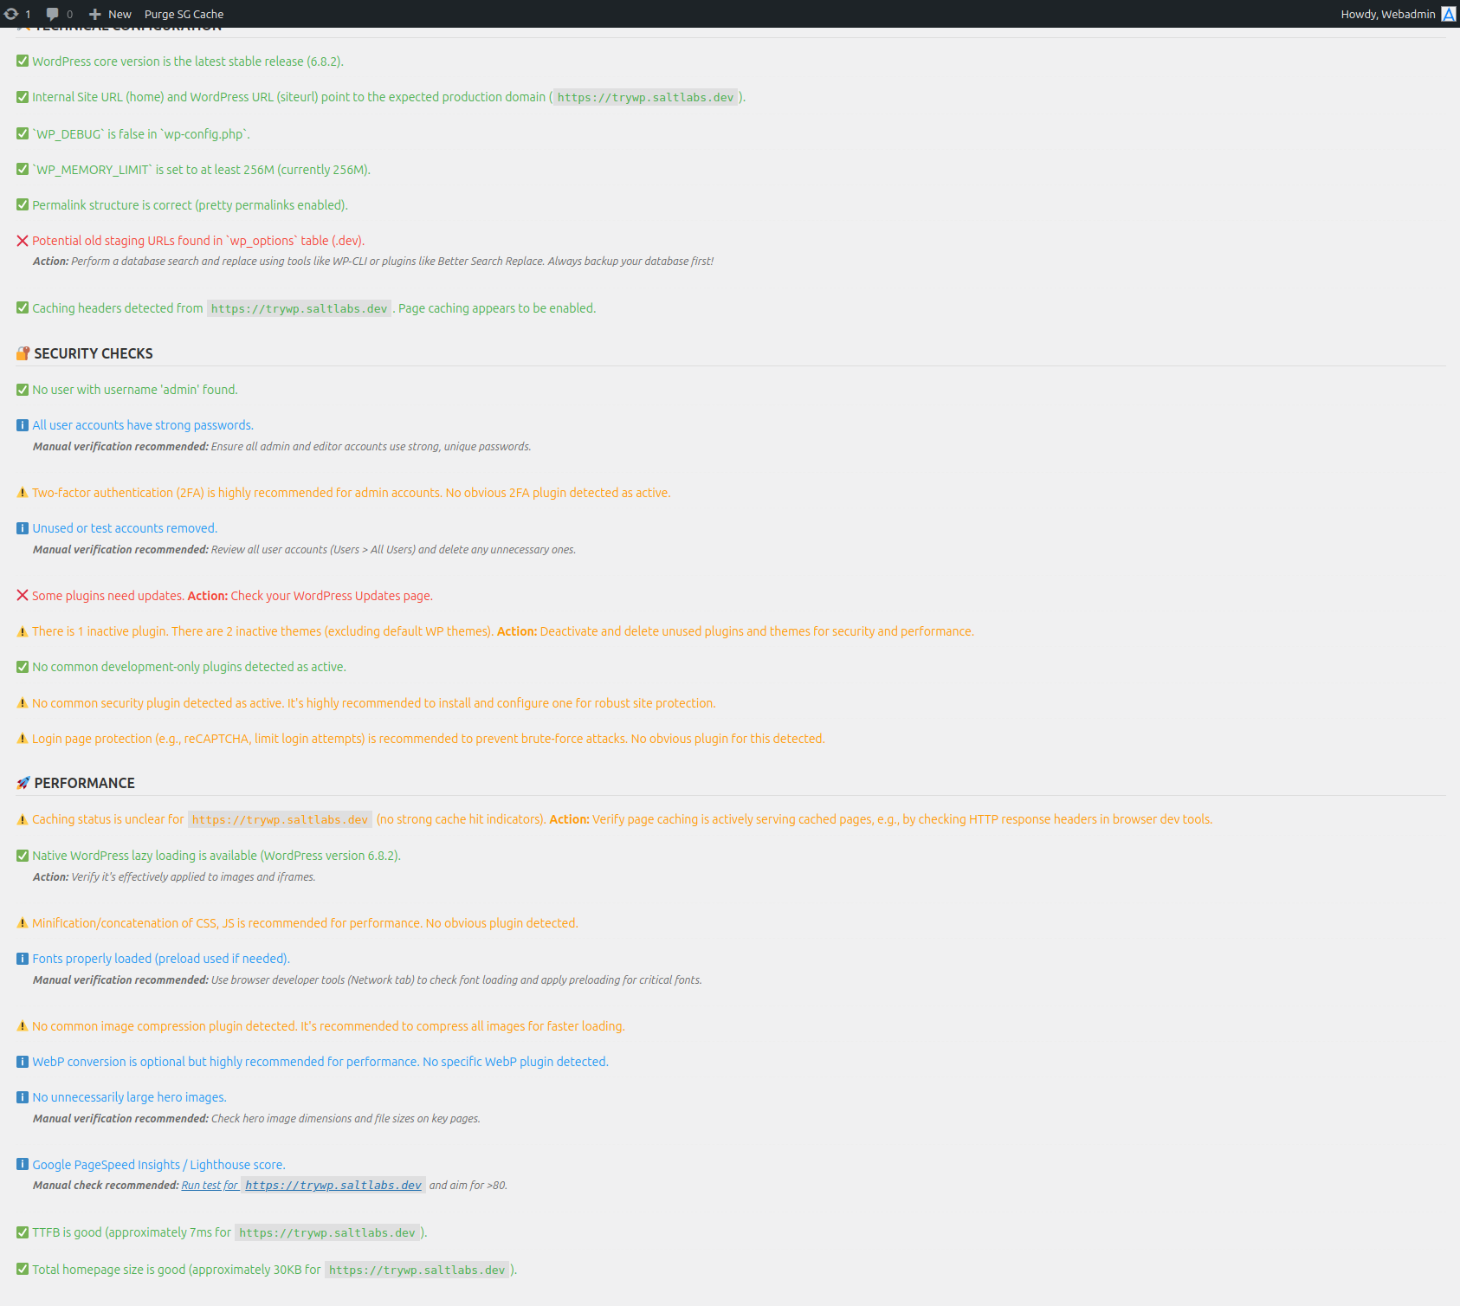Click info icon for Google PageSpeed Insights row

coord(23,1164)
